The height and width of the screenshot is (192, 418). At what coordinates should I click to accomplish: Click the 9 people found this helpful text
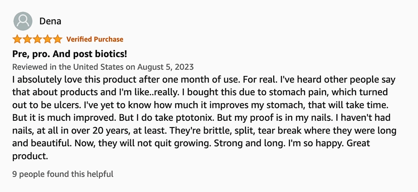pyautogui.click(x=62, y=174)
